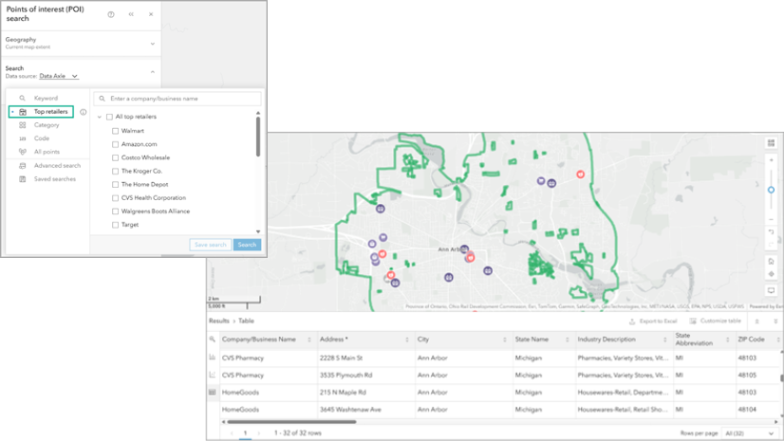784x441 pixels.
Task: Sort by City column
Action: pyautogui.click(x=505, y=340)
